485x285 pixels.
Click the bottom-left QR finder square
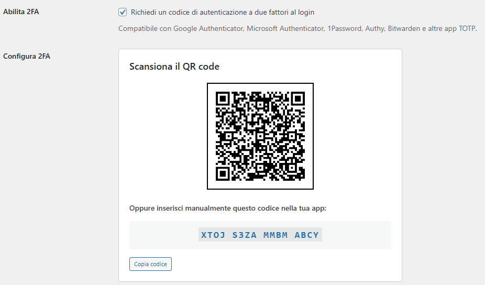pos(223,173)
